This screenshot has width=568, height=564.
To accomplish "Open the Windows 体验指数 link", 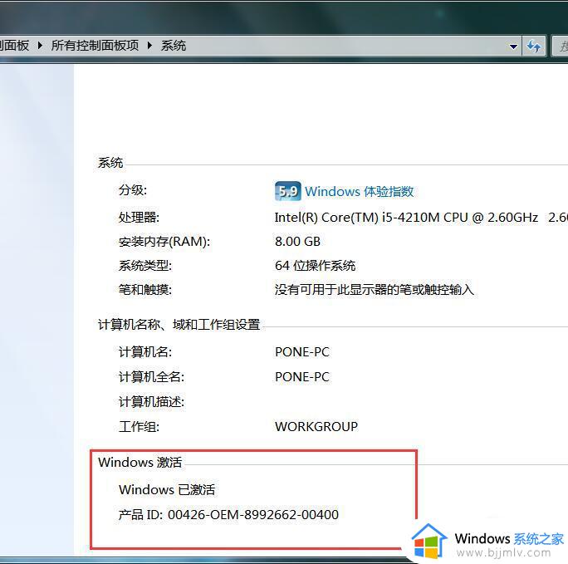I will [359, 191].
